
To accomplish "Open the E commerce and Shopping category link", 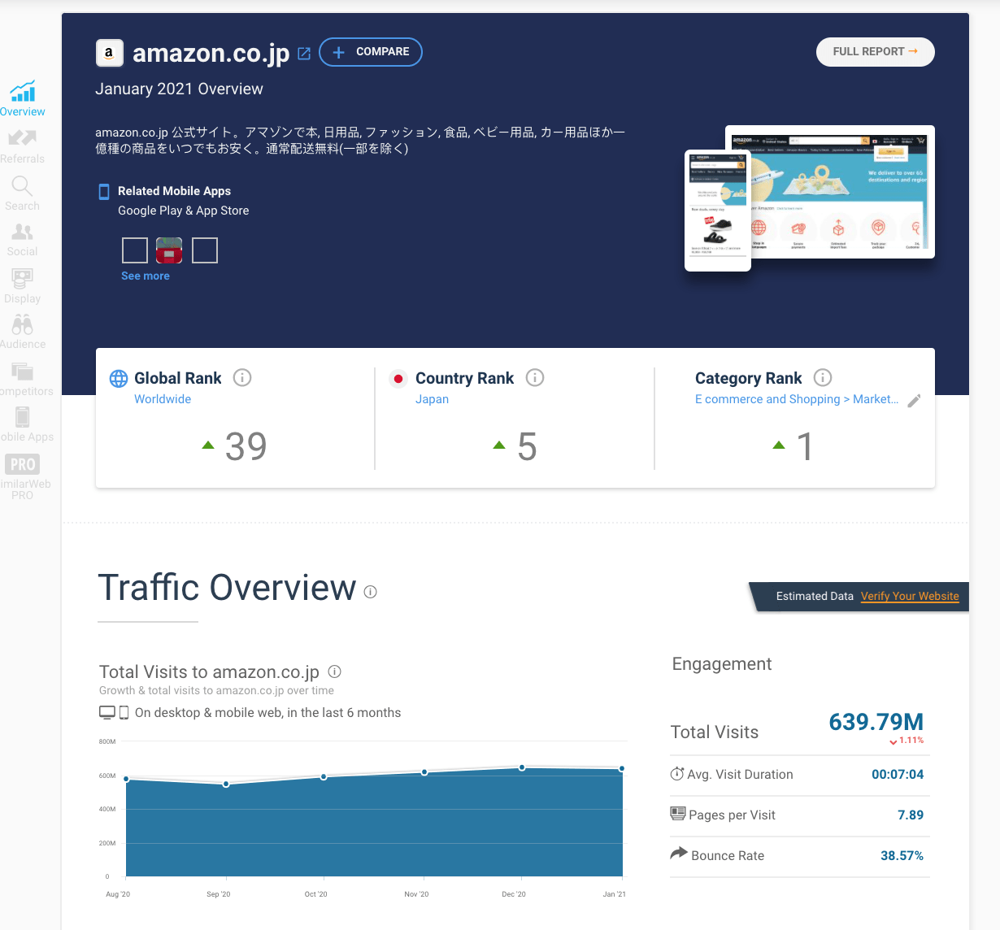I will pyautogui.click(x=797, y=399).
